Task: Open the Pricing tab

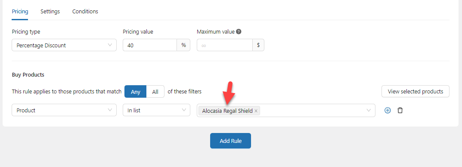Action: pos(20,12)
